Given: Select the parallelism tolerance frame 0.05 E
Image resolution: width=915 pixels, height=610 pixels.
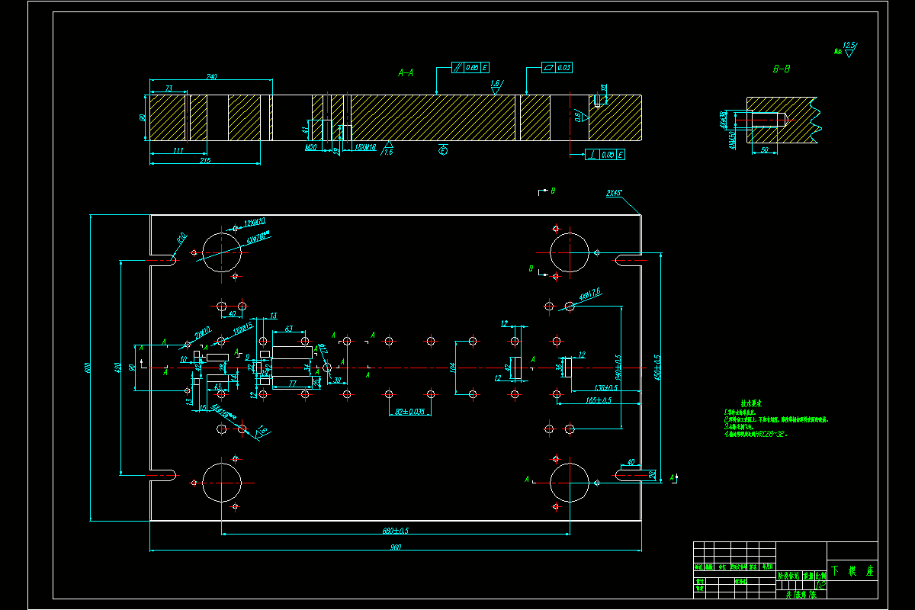Looking at the screenshot, I should pos(470,68).
